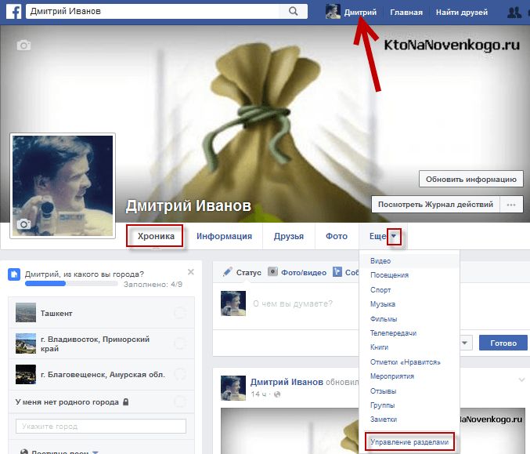Viewport: 530px width, 454px height.
Task: Click the lock icon next to no hometown
Action: coord(126,402)
